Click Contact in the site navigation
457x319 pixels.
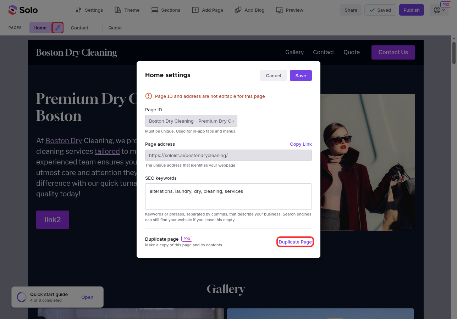click(324, 52)
